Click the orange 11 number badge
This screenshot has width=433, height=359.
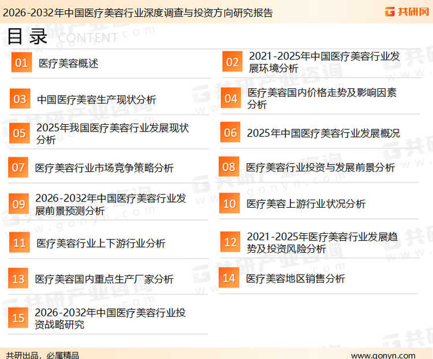pyautogui.click(x=19, y=242)
